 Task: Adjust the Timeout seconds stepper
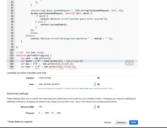pos(55,113)
